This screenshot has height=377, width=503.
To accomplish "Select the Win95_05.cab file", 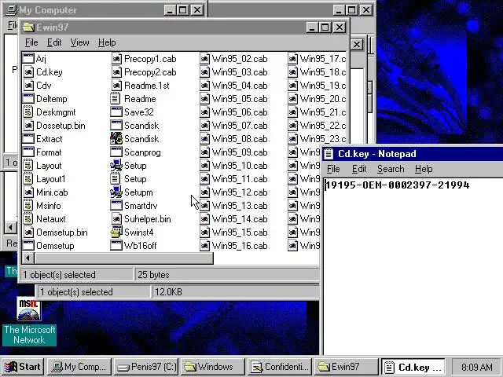I will click(233, 99).
